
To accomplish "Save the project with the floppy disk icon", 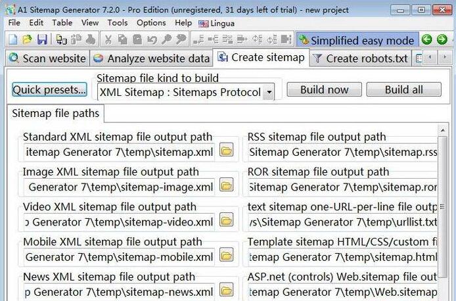I will click(43, 39).
